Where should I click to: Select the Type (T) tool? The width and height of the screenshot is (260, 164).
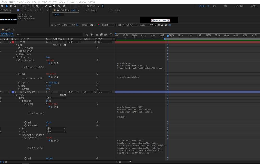(41, 6)
